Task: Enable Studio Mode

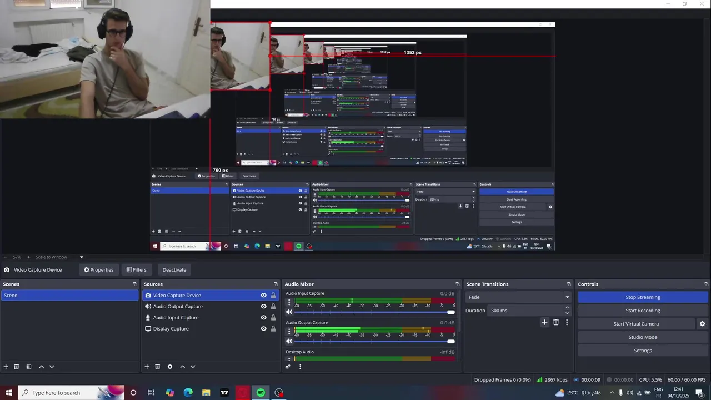Action: coord(643,337)
